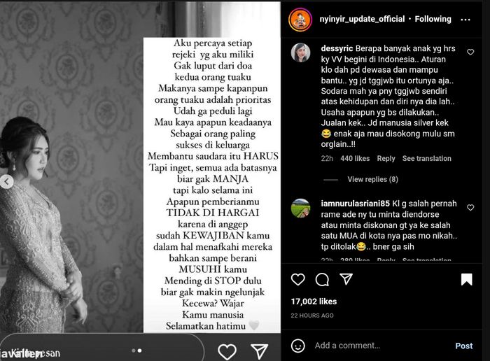View the 17,002 likes list
490x361 pixels.
coord(314,302)
